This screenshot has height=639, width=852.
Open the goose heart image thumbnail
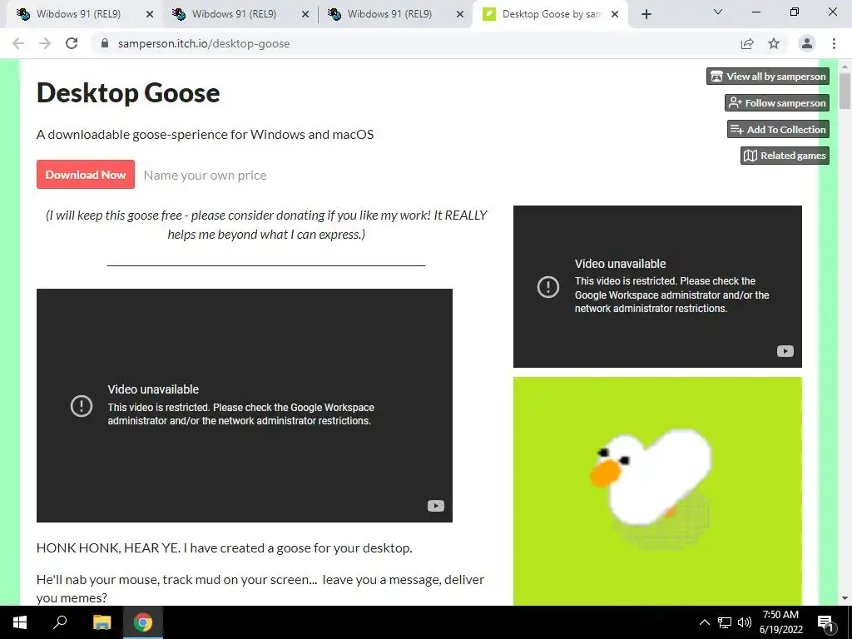click(657, 491)
